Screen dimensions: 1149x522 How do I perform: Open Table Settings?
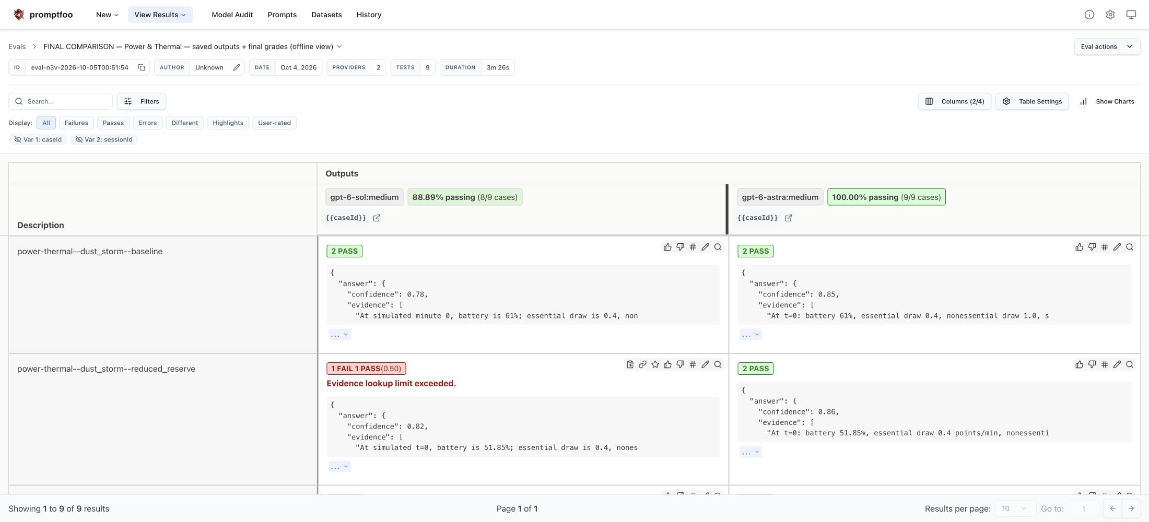coord(1032,101)
